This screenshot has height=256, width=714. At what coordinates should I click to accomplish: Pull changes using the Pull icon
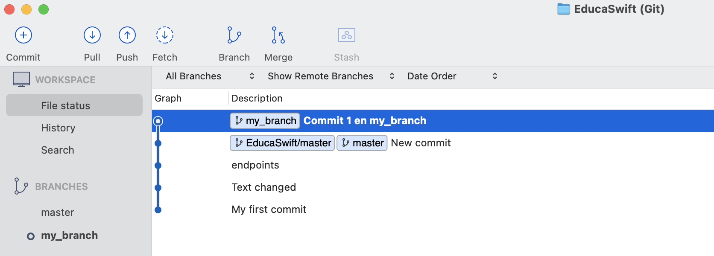point(92,35)
